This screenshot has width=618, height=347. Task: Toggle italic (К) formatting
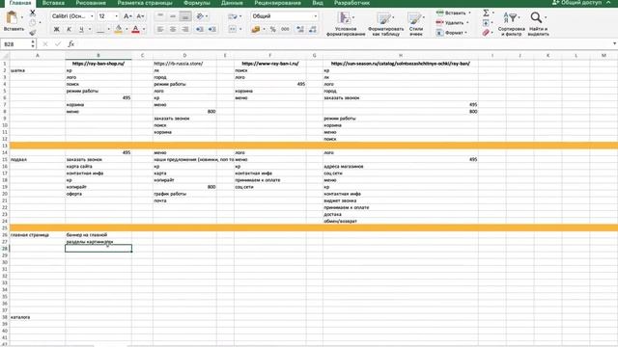(69, 30)
